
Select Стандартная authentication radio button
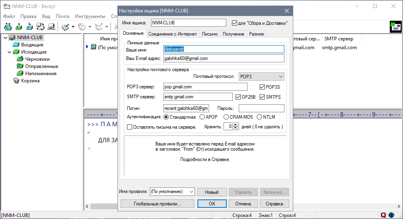pos(166,117)
